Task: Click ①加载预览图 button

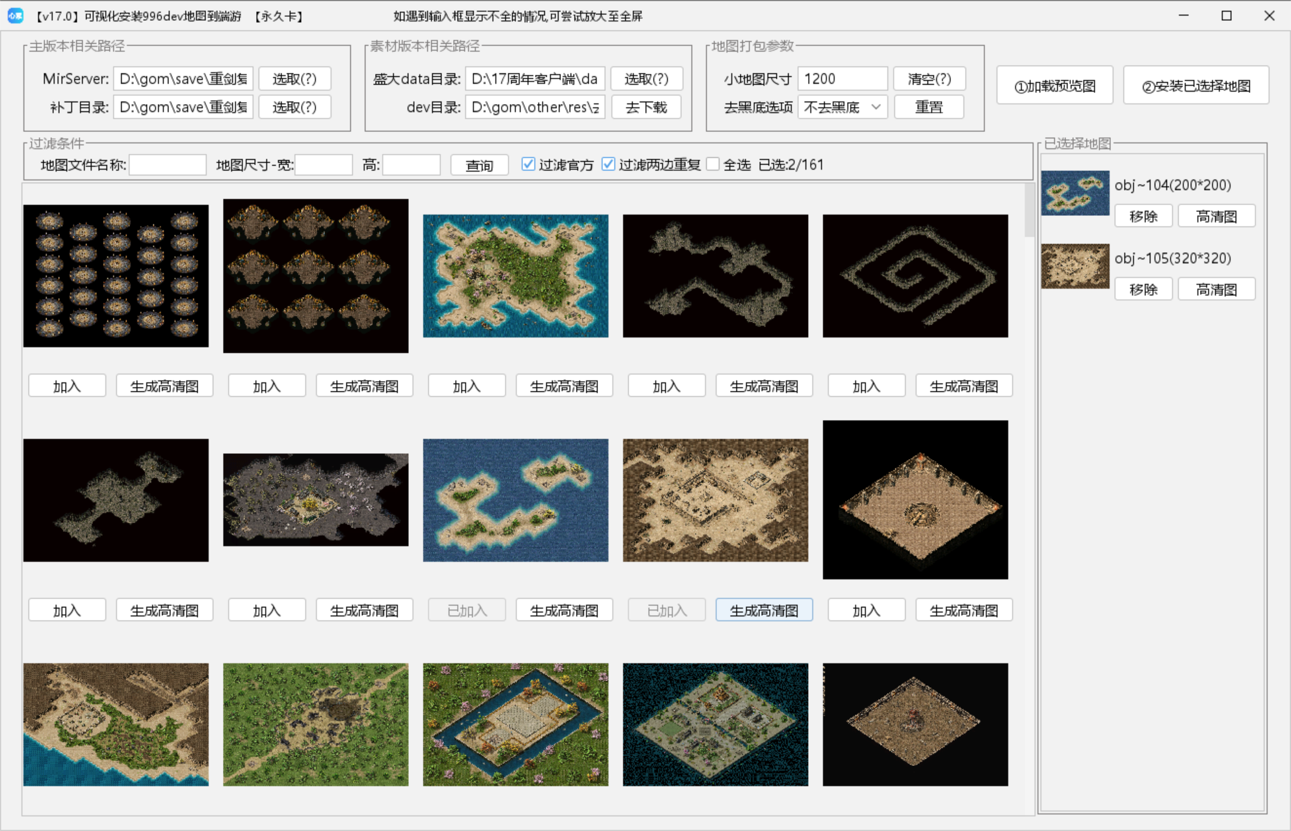Action: 1054,86
